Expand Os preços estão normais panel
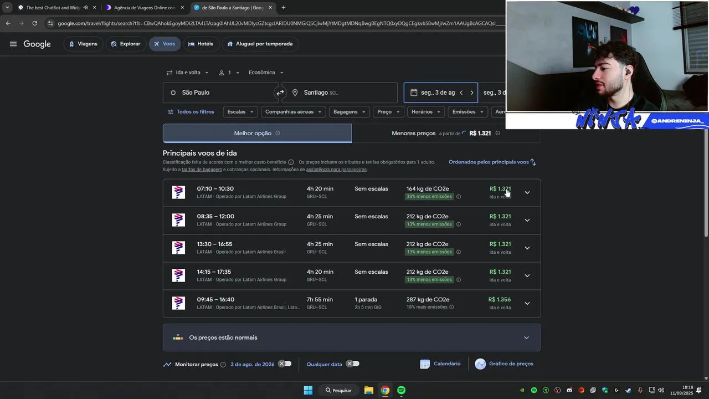 click(352, 337)
